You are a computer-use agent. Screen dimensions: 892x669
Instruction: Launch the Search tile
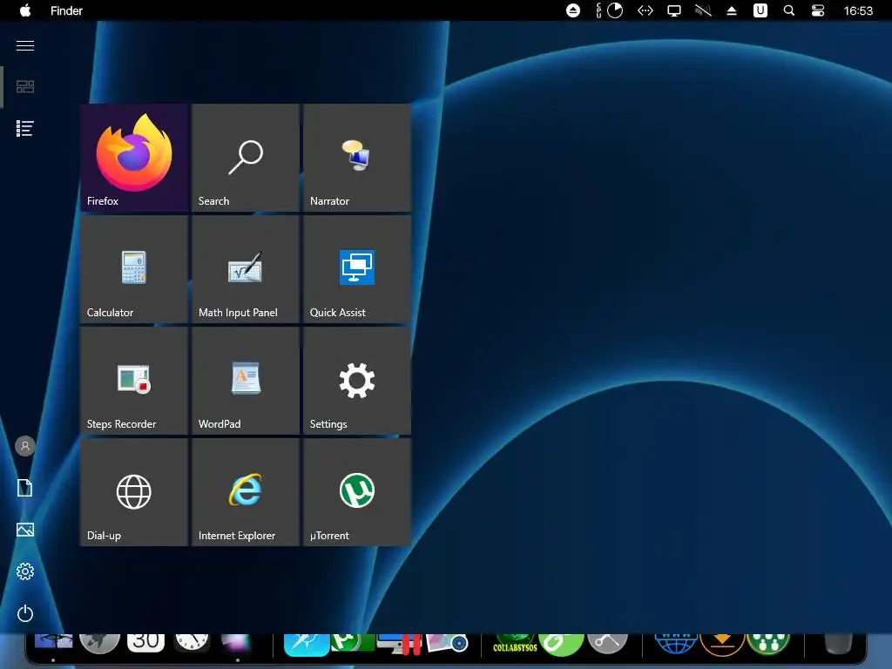click(246, 158)
